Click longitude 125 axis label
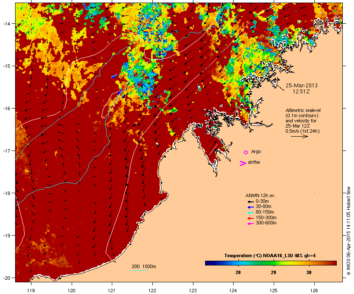Screen dimensions: 354x294 [x=274, y=291]
